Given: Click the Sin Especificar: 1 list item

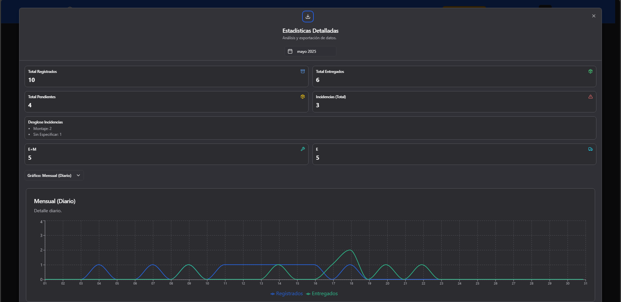Looking at the screenshot, I should click(x=47, y=134).
